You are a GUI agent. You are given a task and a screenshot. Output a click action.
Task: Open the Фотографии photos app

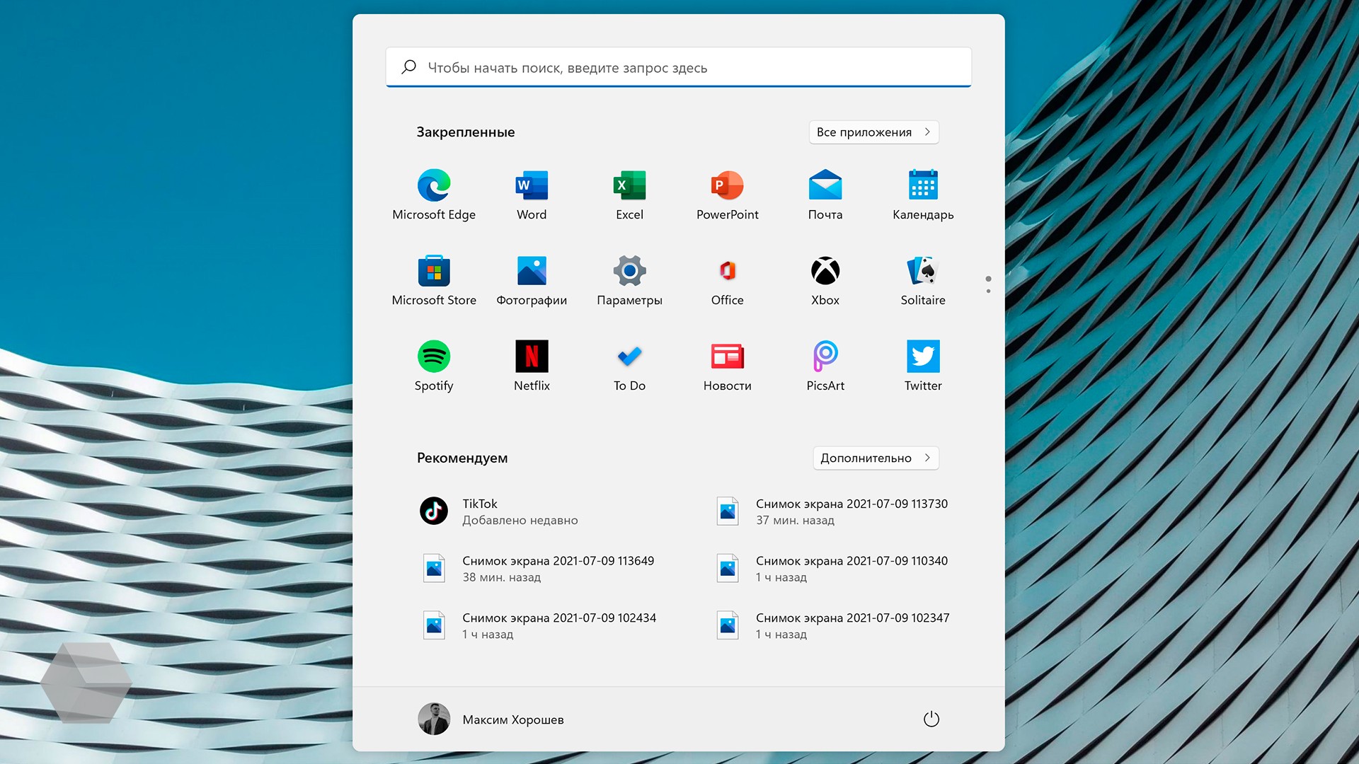point(532,281)
